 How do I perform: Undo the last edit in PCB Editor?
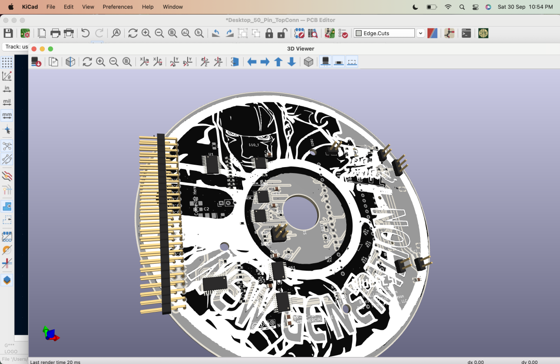pos(85,33)
